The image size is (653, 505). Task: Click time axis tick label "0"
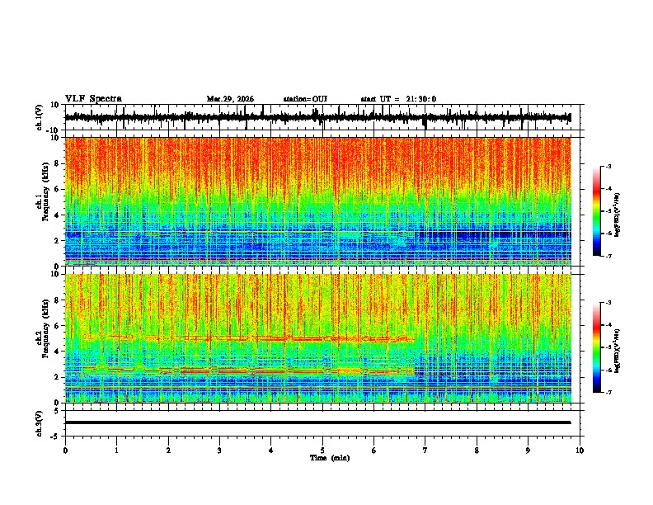[x=65, y=451]
